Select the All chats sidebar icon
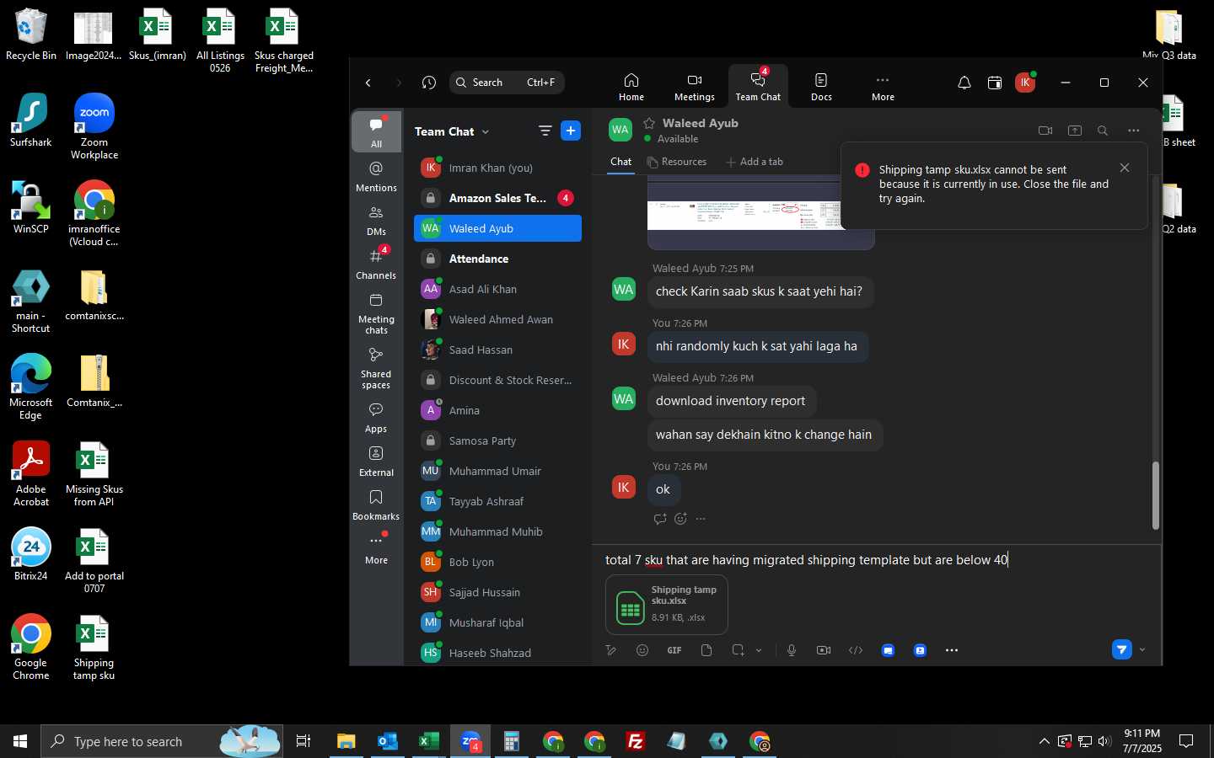The image size is (1214, 758). click(x=376, y=132)
